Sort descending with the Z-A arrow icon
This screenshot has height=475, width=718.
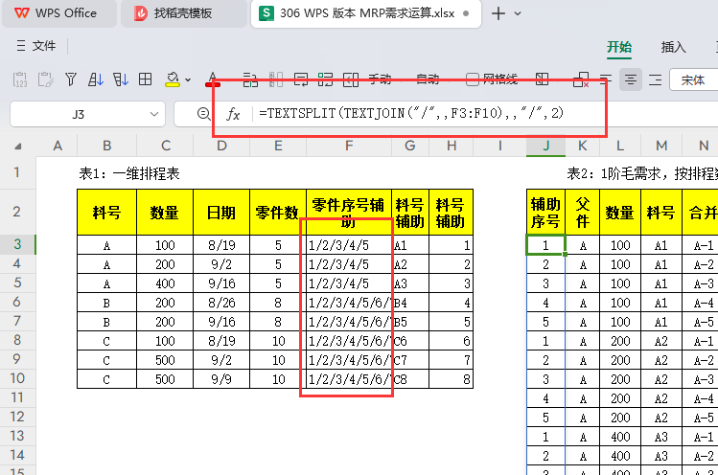click(x=121, y=79)
